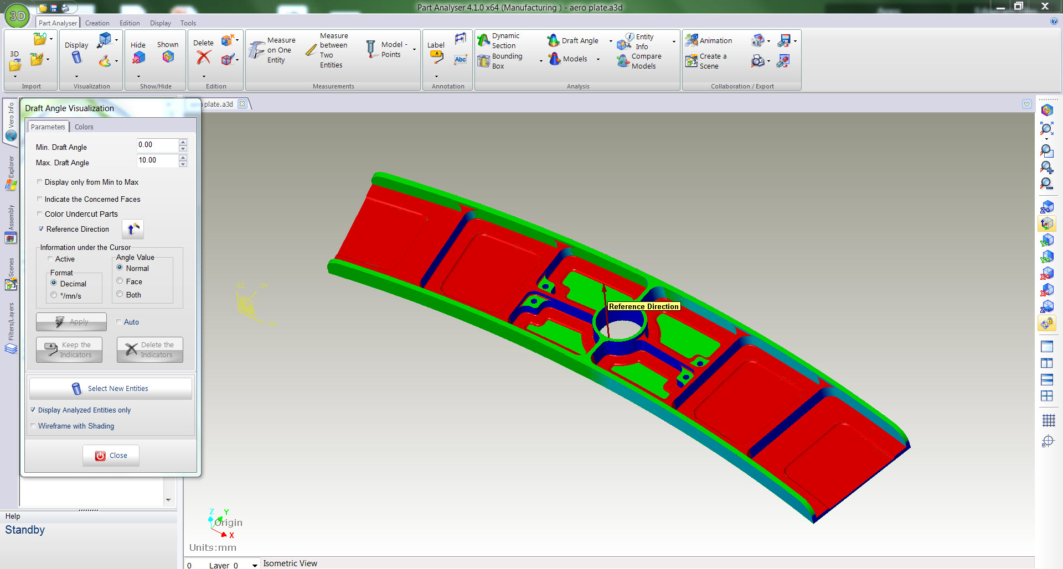Select the Face angle value radio button
The height and width of the screenshot is (569, 1063).
[120, 281]
